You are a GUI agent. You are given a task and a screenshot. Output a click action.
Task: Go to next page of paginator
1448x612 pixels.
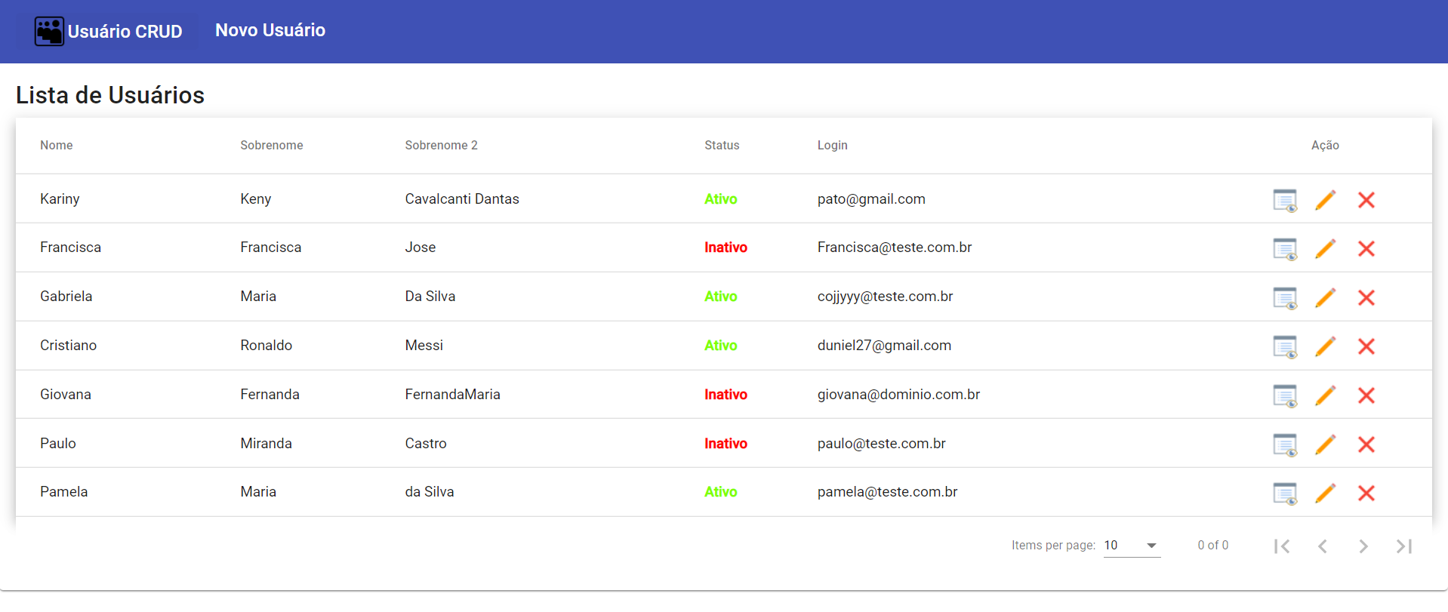coord(1363,546)
